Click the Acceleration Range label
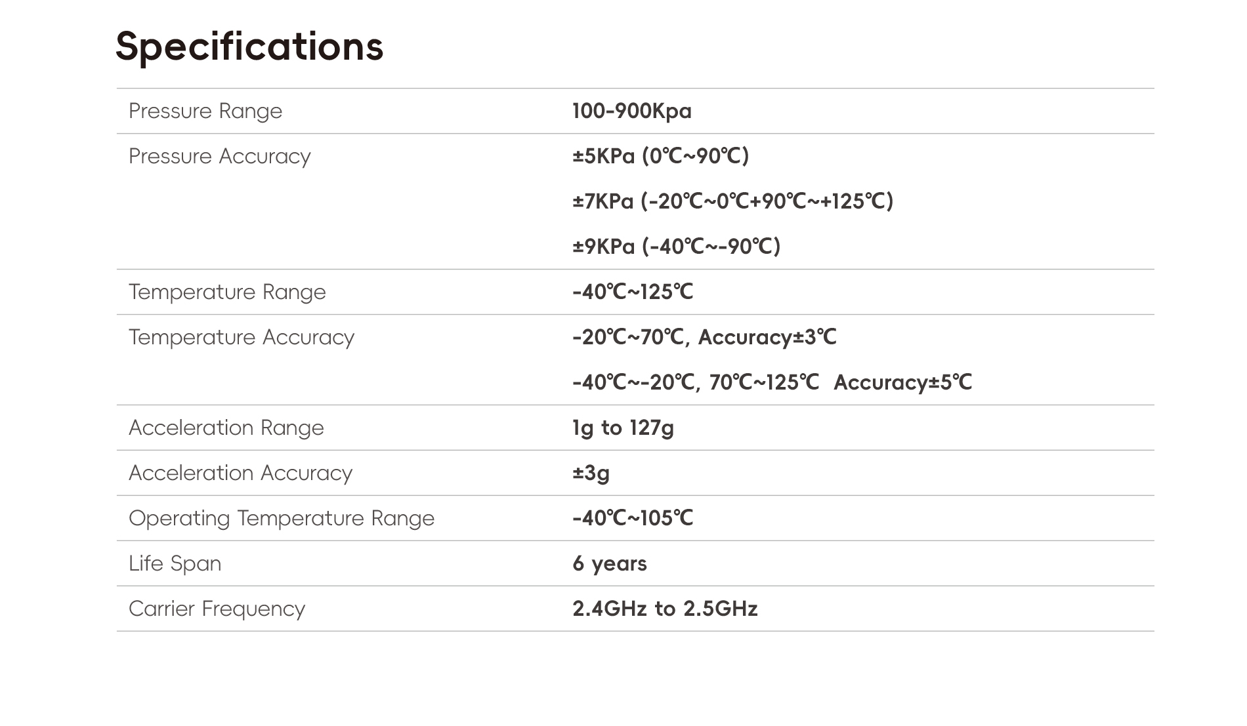This screenshot has width=1247, height=726. (226, 428)
